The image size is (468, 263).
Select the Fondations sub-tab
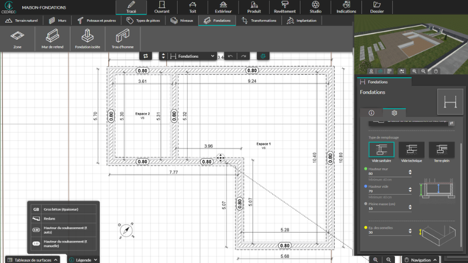(x=217, y=20)
